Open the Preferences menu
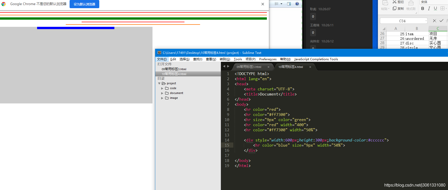Image resolution: width=448 pixels, height=190 pixels. coord(268,59)
